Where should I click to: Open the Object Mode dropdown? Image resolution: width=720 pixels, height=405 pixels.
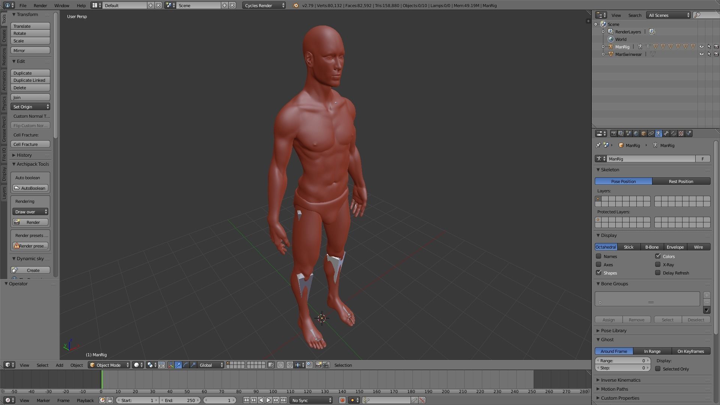click(109, 365)
